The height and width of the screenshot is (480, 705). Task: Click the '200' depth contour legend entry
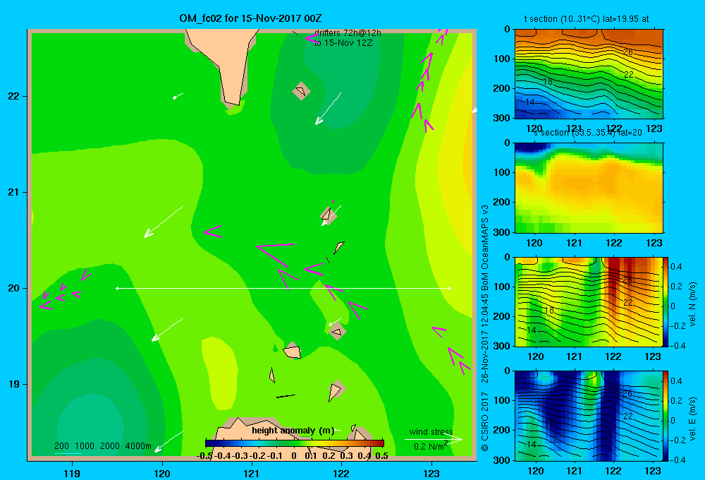click(61, 446)
